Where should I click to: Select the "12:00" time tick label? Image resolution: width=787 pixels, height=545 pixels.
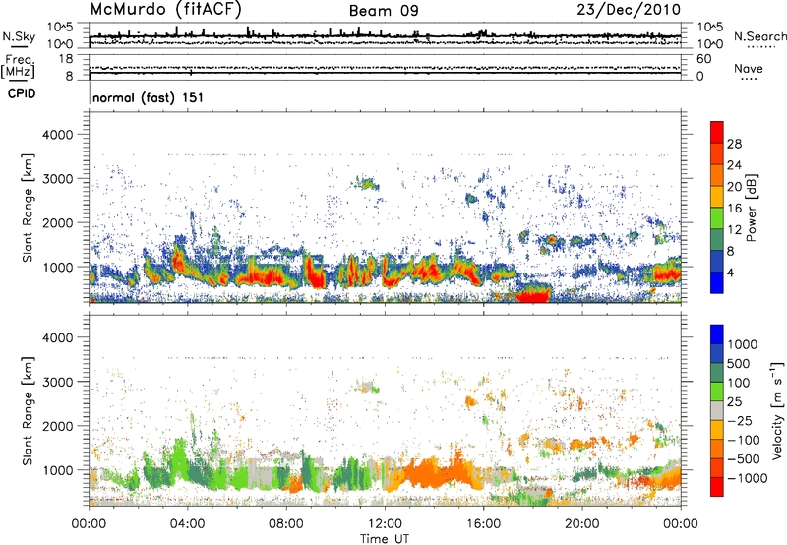tap(385, 524)
